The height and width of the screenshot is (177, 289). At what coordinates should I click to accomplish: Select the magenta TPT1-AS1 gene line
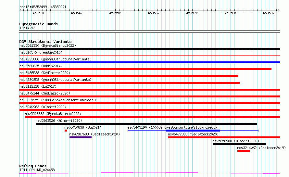149,173
